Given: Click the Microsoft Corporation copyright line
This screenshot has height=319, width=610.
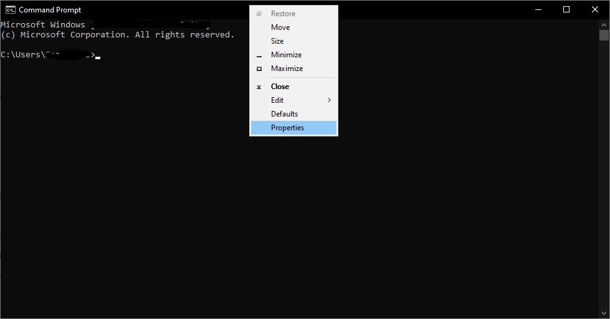Looking at the screenshot, I should click(x=118, y=35).
